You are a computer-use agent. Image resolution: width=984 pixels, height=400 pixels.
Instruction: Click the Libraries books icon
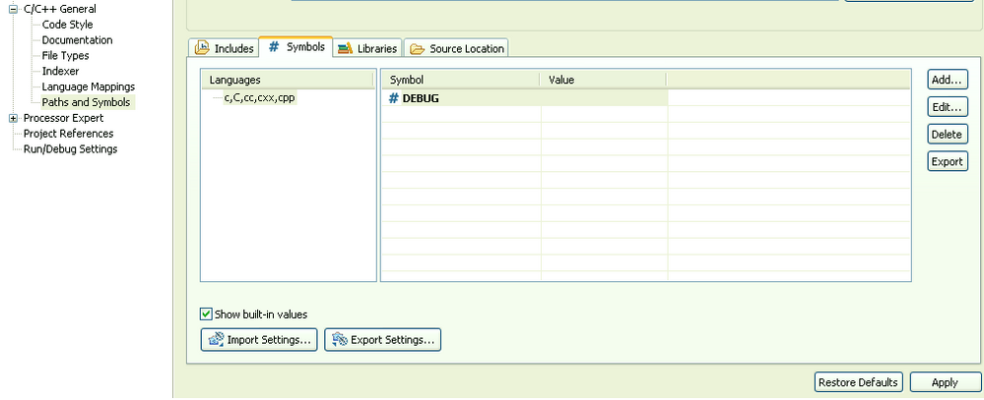[345, 49]
